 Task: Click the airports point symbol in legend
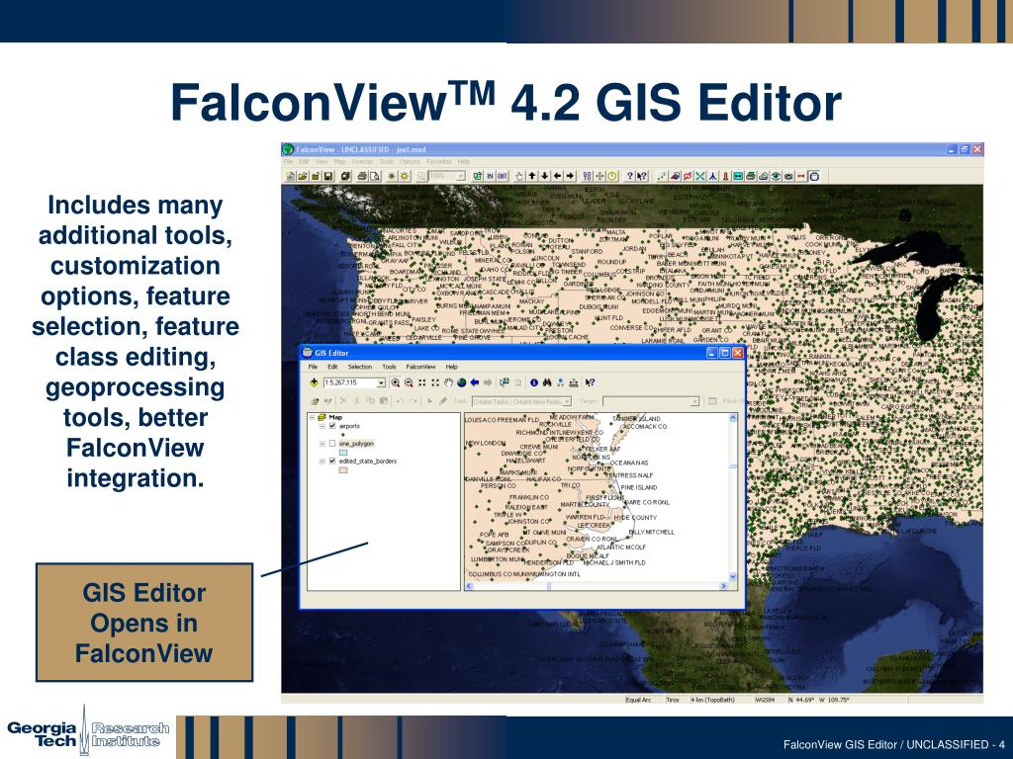coord(343,435)
